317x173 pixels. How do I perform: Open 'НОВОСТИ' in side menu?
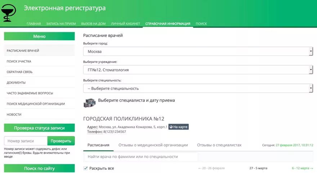click(x=39, y=114)
